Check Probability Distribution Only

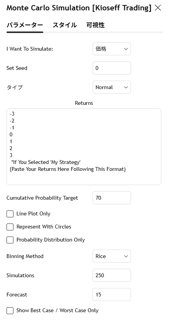[x=10, y=240]
